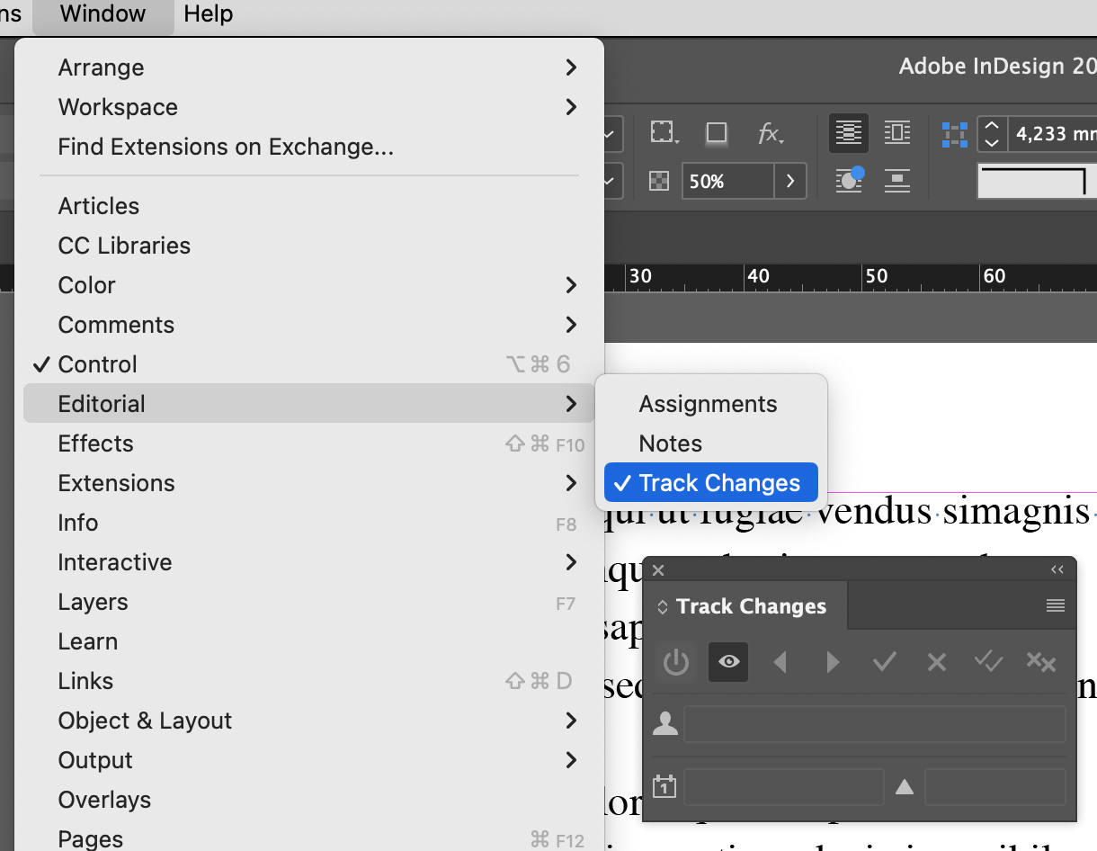Open the opacity dropdown next to 50%
The width and height of the screenshot is (1097, 851).
(789, 181)
